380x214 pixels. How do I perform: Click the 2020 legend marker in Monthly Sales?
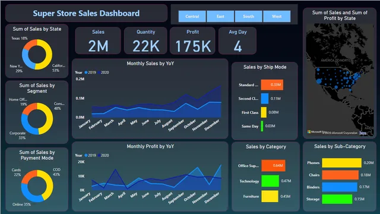pos(99,73)
